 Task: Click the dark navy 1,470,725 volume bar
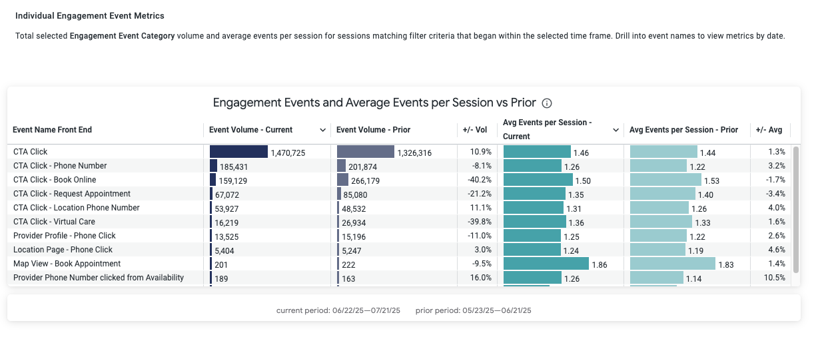(x=238, y=152)
